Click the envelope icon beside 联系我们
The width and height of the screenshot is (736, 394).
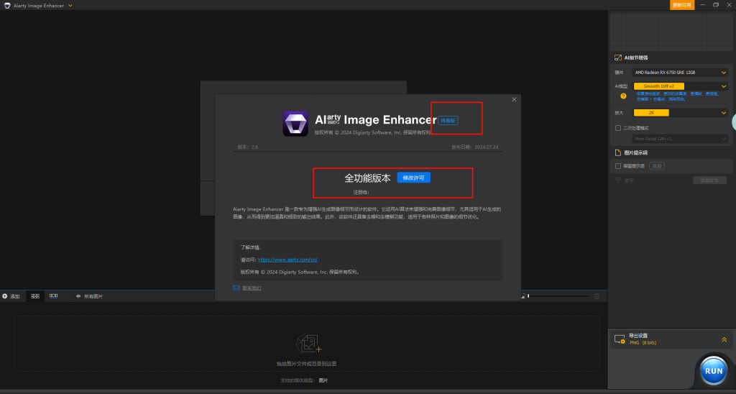[x=236, y=288]
